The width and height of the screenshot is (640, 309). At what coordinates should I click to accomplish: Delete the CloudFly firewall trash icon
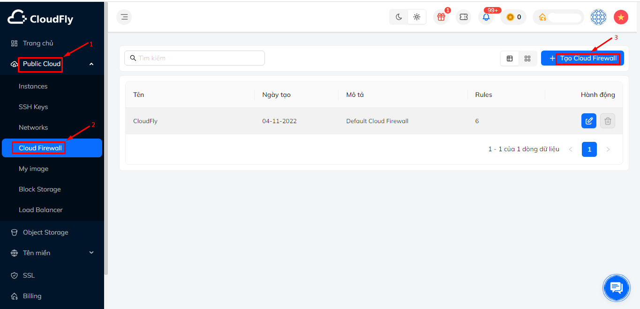[608, 121]
